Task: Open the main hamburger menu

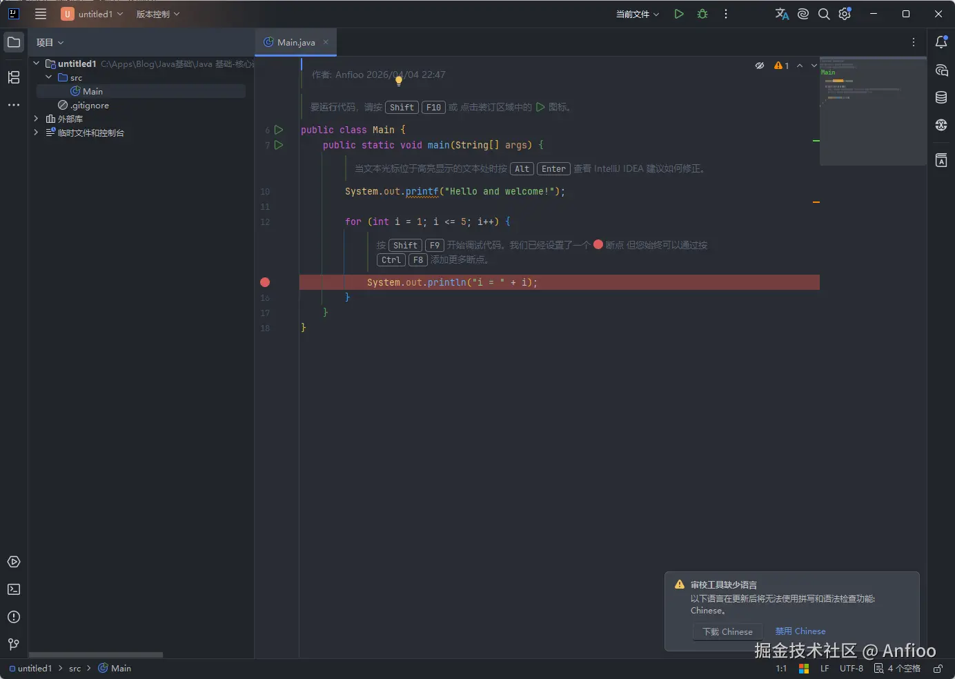Action: 41,14
